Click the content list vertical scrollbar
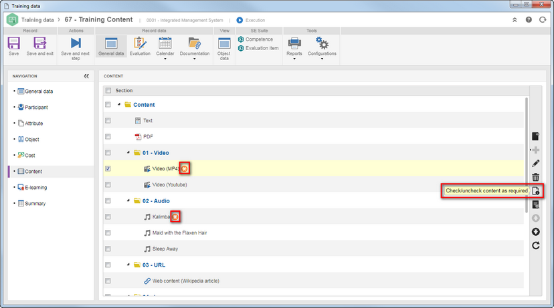 pos(527,155)
